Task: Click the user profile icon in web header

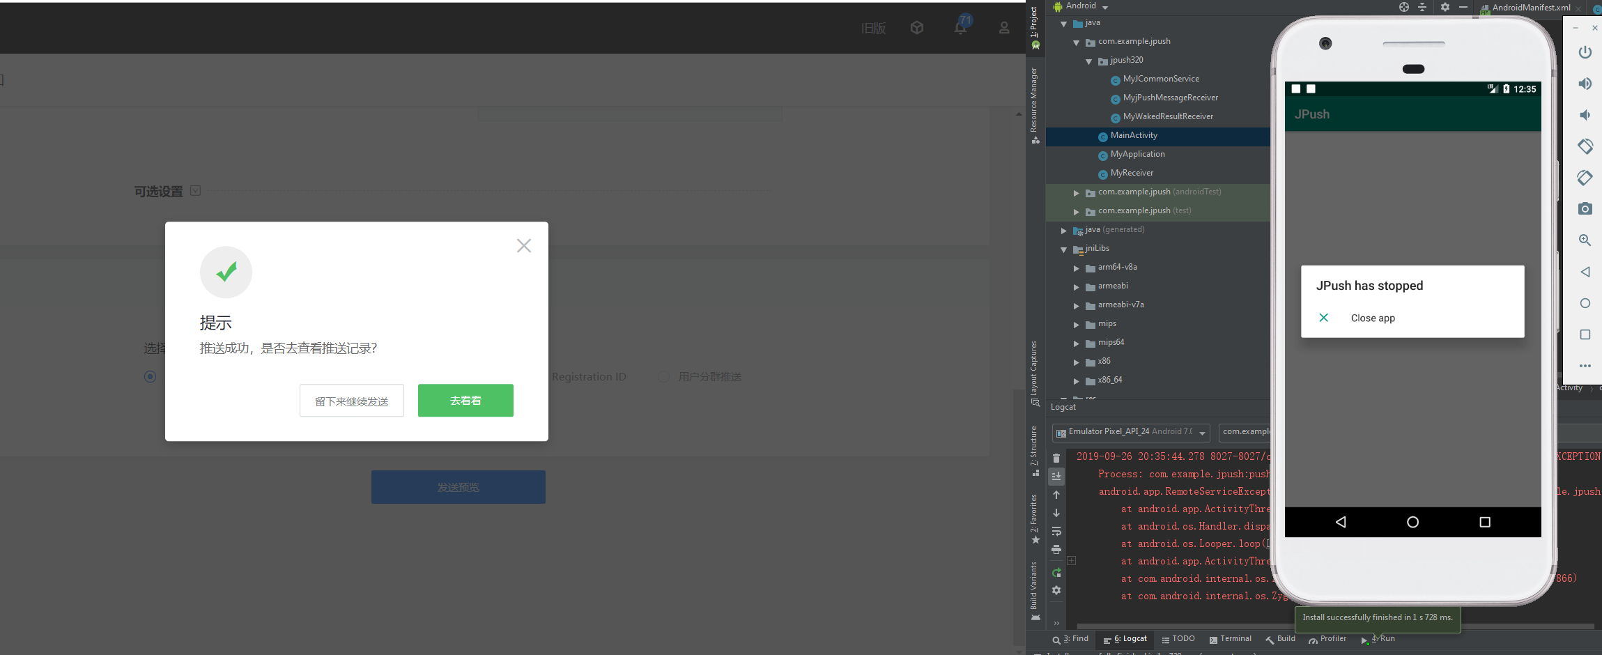Action: click(x=1004, y=28)
